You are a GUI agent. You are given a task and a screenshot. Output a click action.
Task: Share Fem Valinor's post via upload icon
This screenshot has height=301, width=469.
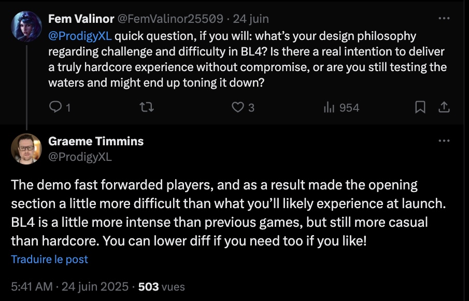444,107
